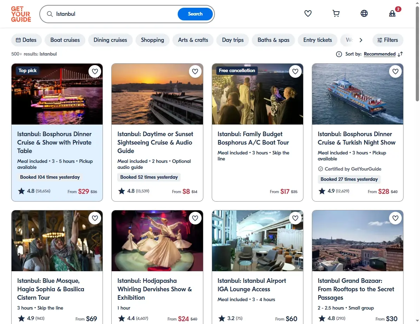
Task: Select the Boat cruises category chip
Action: point(65,40)
